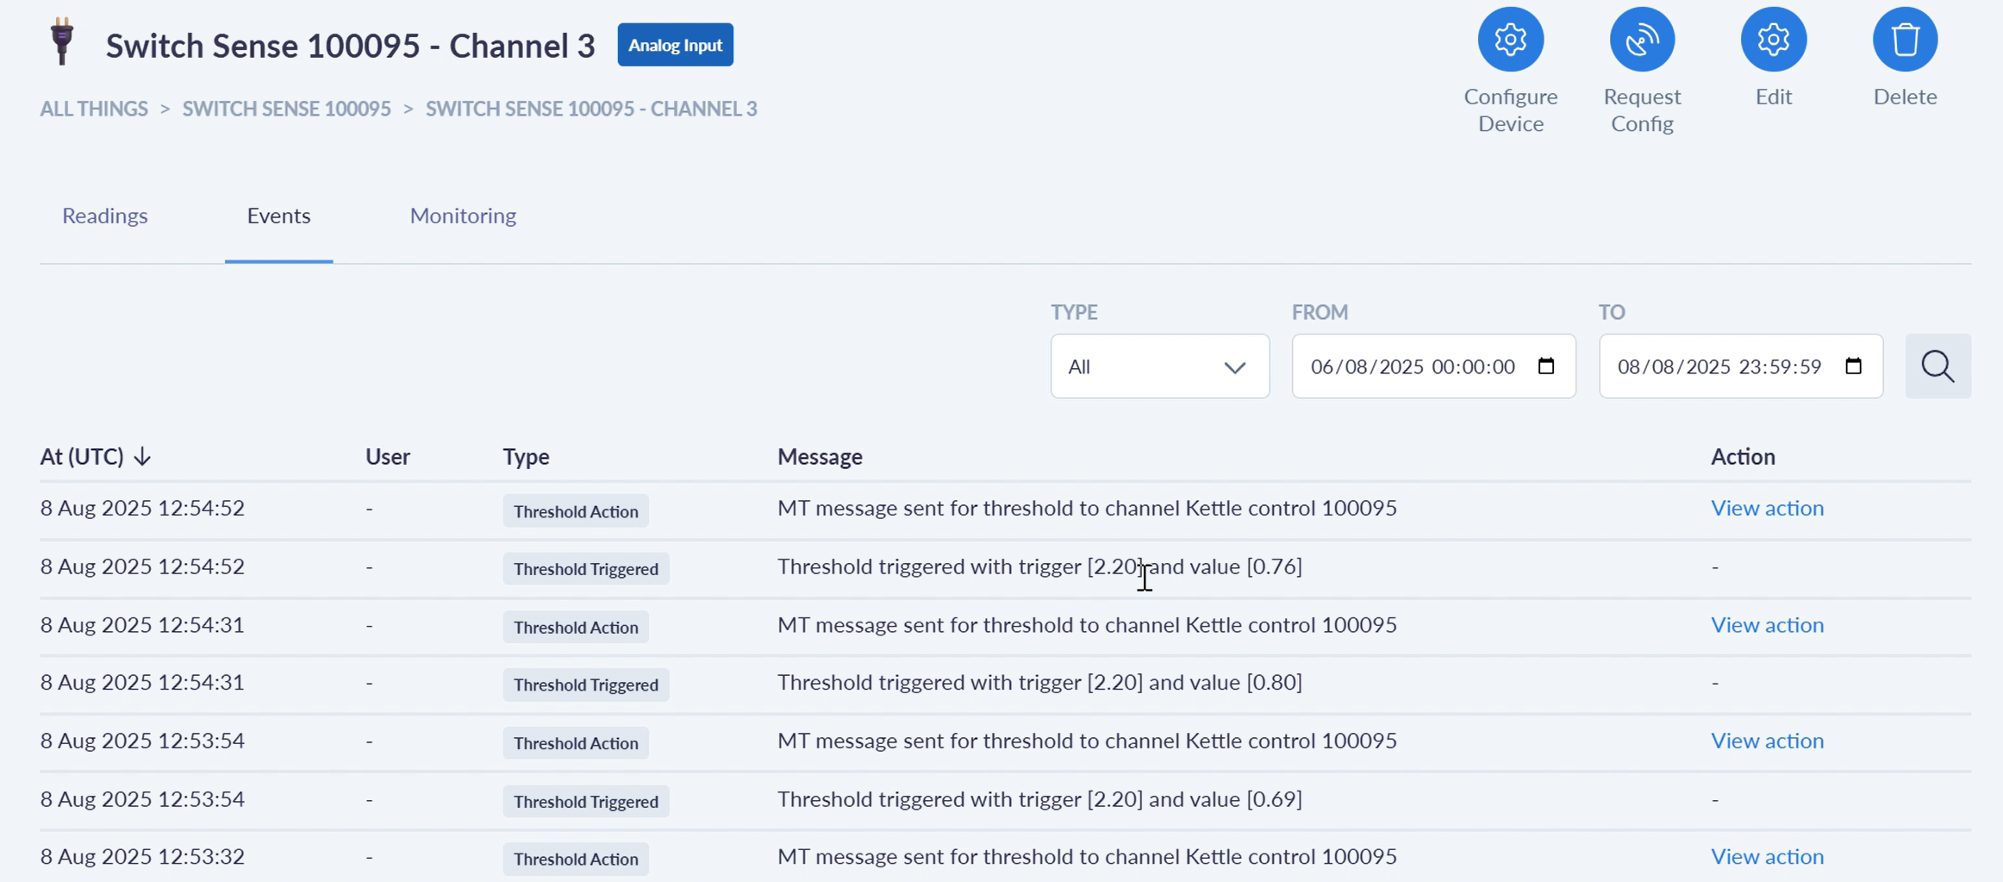Go to ALL THINGS breadcrumb
Image resolution: width=2003 pixels, height=882 pixels.
[94, 109]
